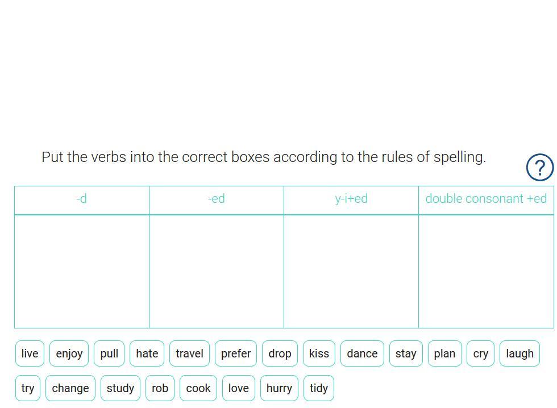Image resolution: width=557 pixels, height=408 pixels.
Task: Choose the 'travel' verb tile
Action: (x=189, y=353)
